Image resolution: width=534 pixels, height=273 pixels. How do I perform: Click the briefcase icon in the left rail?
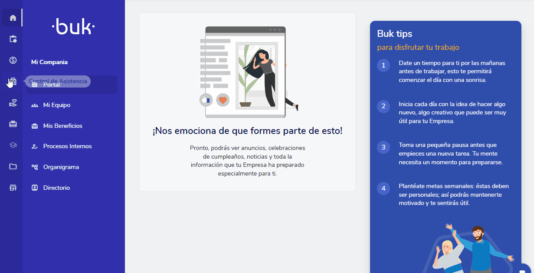pos(12,123)
